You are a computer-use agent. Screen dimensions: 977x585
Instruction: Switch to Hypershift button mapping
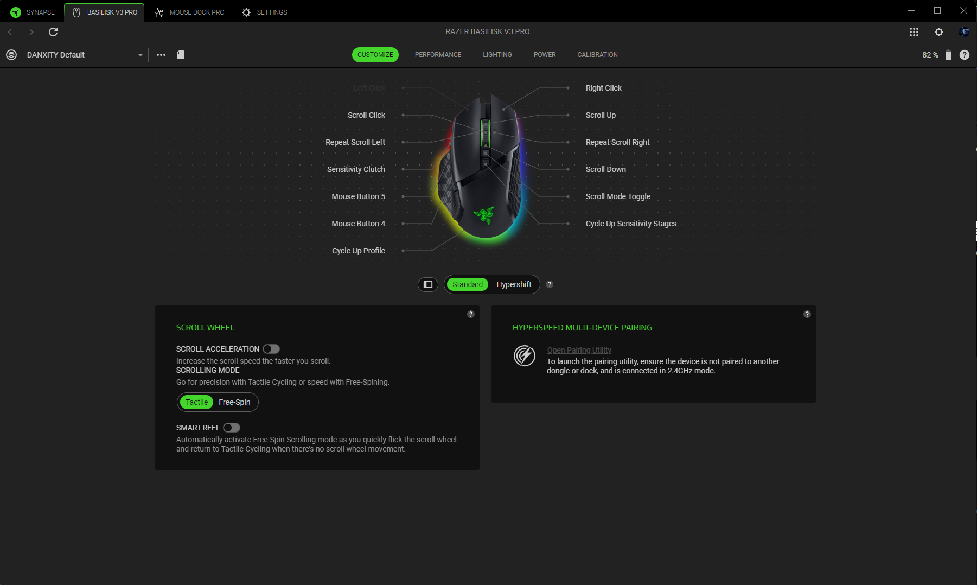pos(514,284)
